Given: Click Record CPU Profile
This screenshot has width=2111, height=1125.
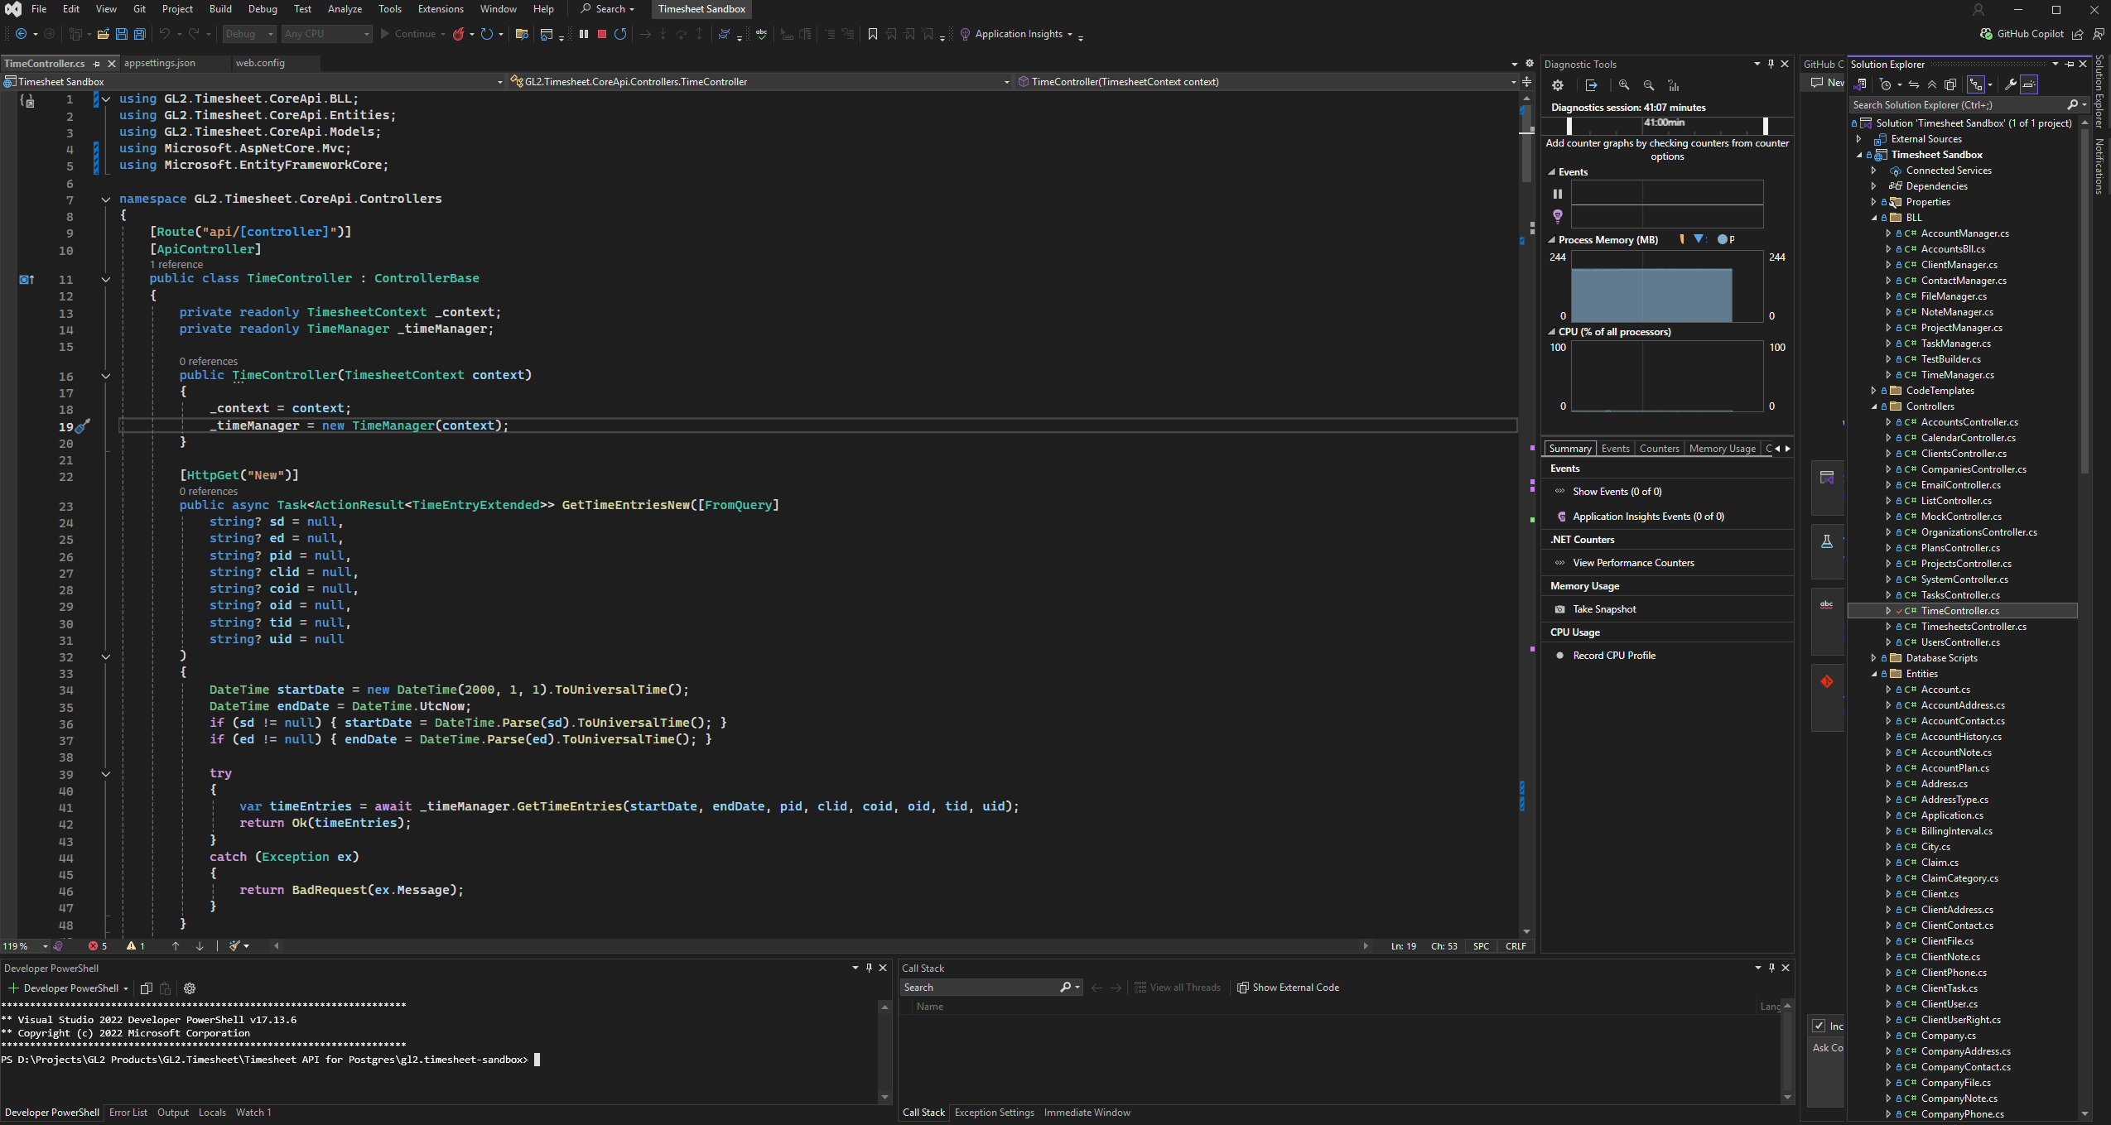Looking at the screenshot, I should (x=1614, y=656).
